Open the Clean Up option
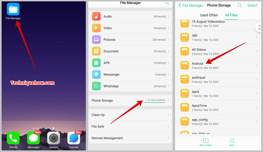Screen dimensions: 263x152 tap(130, 115)
